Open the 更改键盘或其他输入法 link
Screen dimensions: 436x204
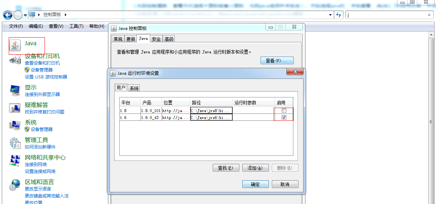point(47,196)
